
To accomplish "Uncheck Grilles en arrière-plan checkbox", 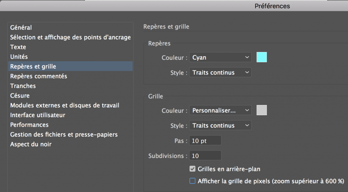I will coord(192,169).
